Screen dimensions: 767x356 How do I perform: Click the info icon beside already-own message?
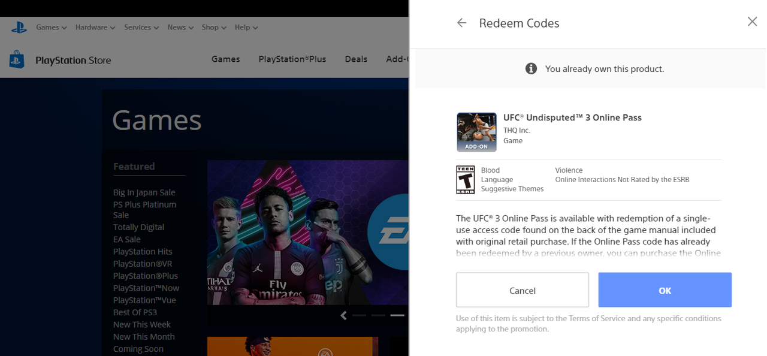coord(531,68)
